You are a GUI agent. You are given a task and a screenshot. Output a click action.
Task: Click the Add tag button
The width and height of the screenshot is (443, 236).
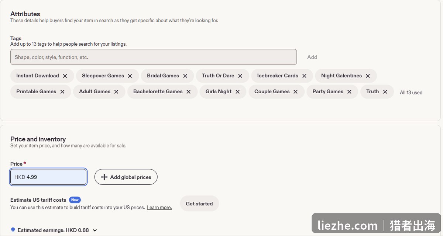312,57
